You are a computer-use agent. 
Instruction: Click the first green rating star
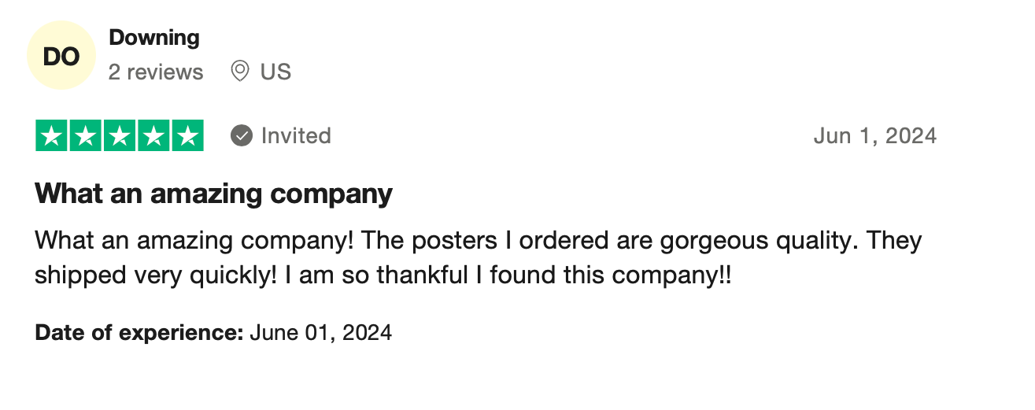coord(52,136)
